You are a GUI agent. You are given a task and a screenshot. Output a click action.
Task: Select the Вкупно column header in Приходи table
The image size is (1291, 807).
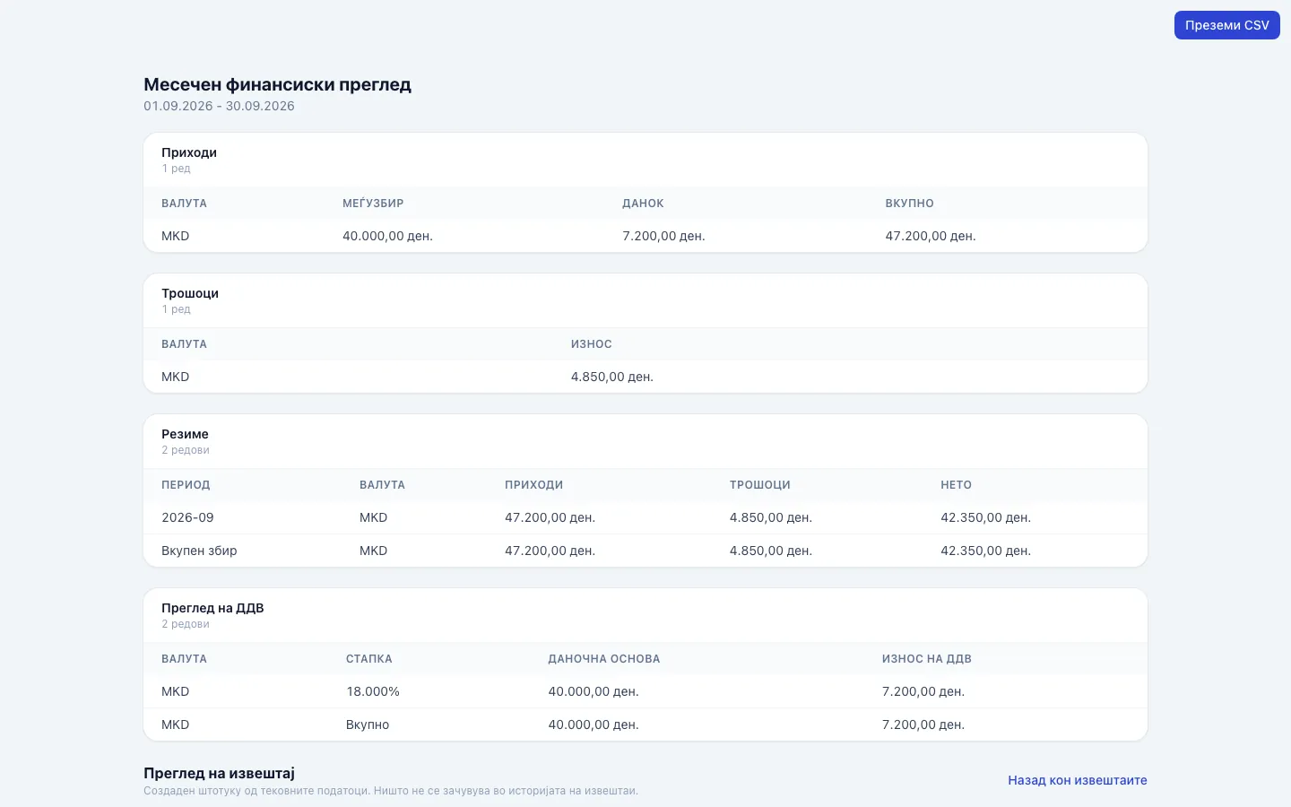[x=909, y=204]
